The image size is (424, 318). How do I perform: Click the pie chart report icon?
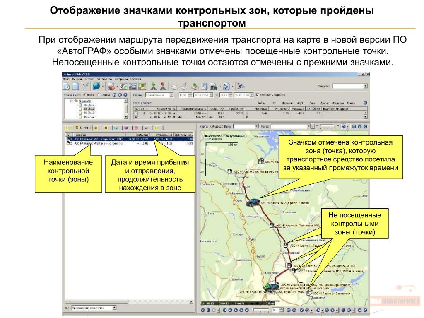(111, 87)
